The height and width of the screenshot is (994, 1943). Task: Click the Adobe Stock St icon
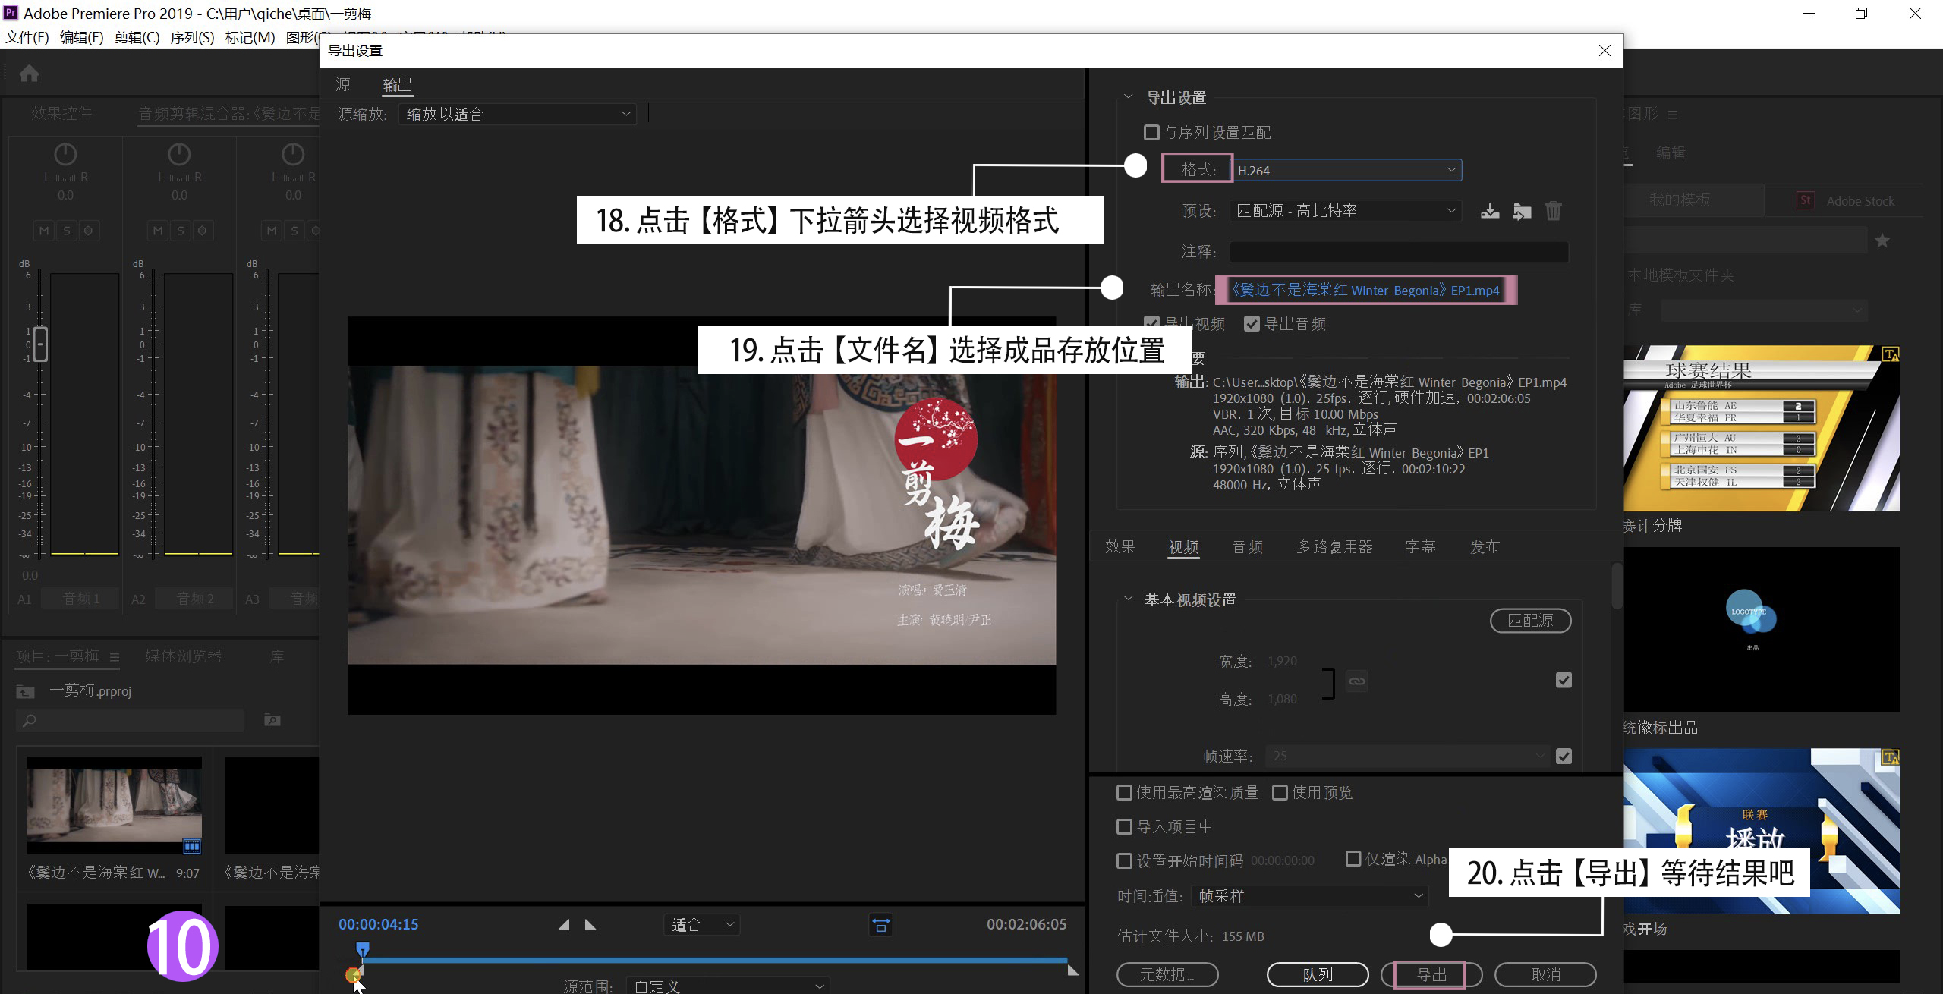pos(1806,200)
